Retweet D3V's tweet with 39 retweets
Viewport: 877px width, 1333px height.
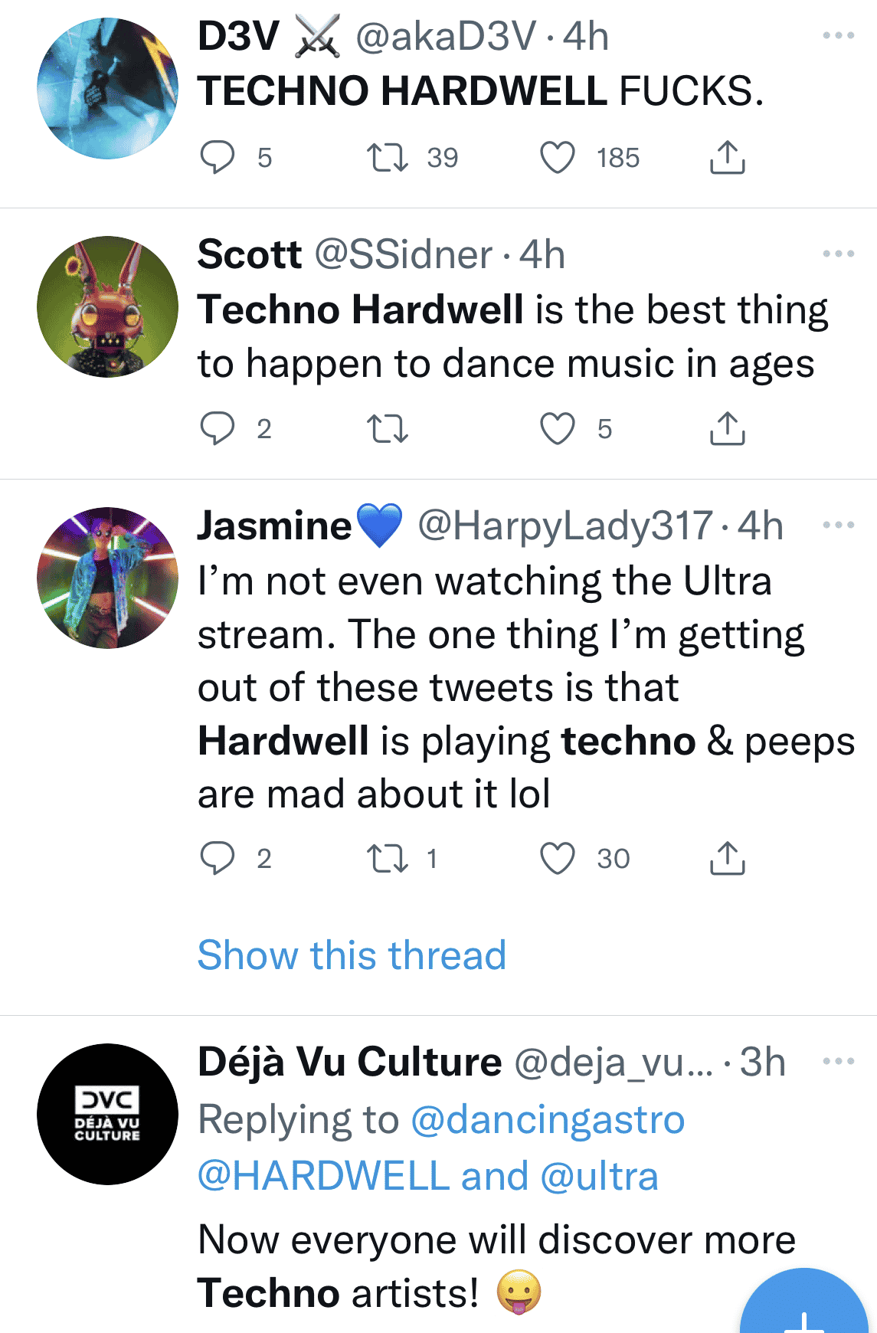[388, 158]
